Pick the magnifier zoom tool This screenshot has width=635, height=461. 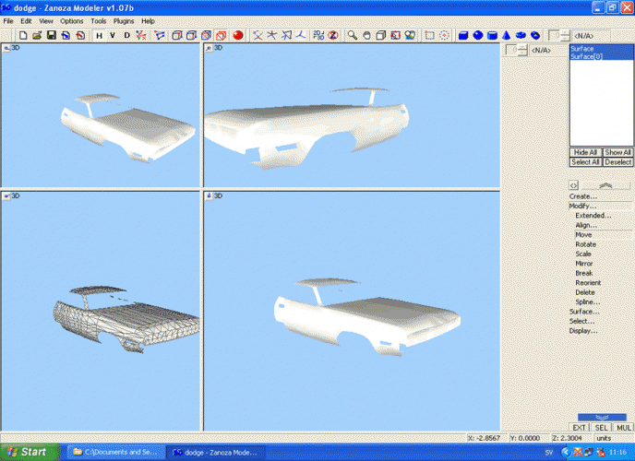pos(352,35)
